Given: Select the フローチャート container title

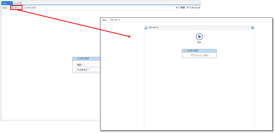Looking at the screenshot, I should (154, 27).
